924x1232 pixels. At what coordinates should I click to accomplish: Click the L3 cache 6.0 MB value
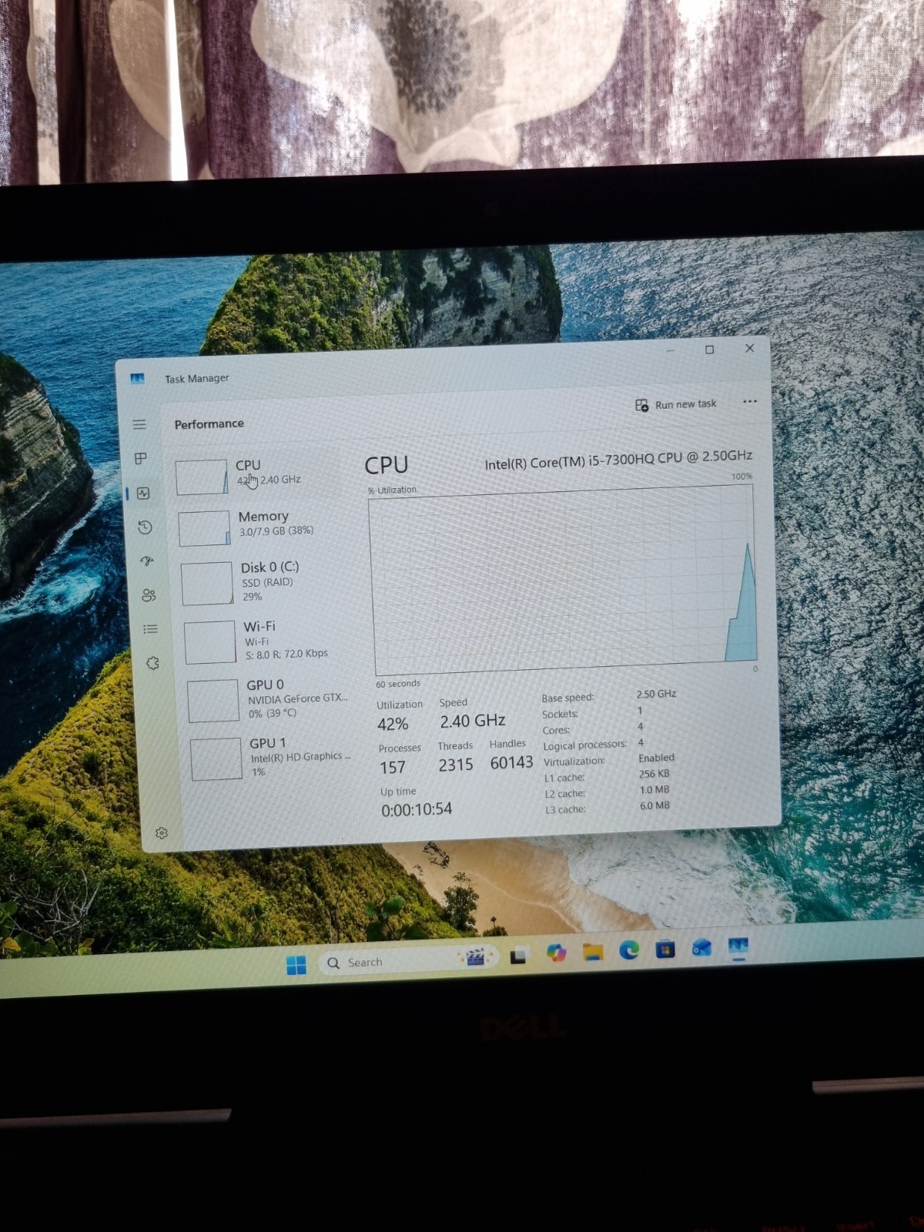tap(654, 805)
